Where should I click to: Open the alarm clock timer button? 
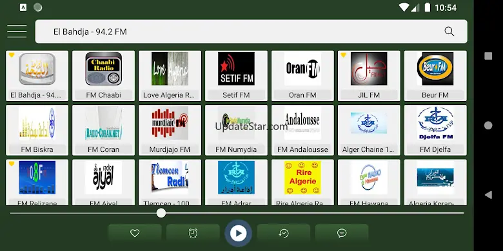(x=193, y=233)
